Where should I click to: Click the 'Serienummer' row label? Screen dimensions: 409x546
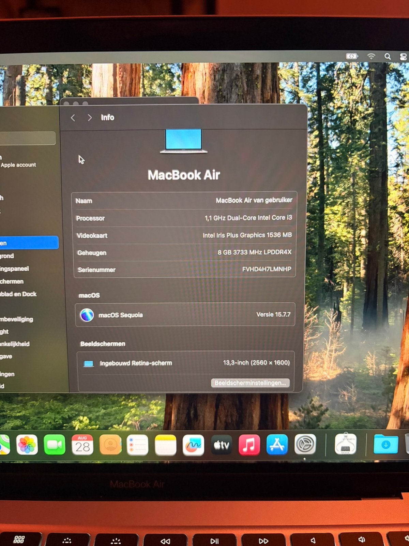click(97, 270)
